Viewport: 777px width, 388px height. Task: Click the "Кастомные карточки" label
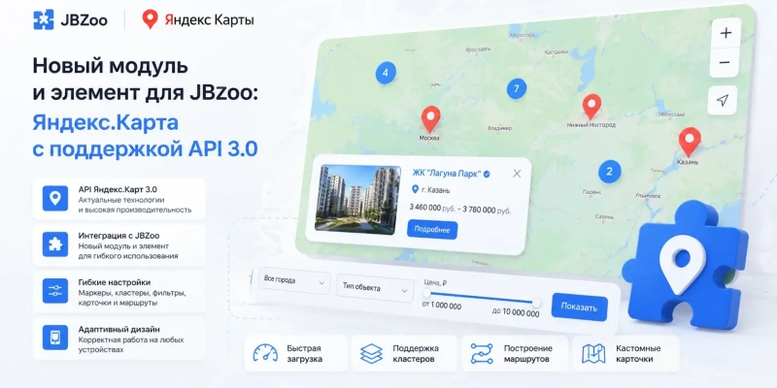[x=638, y=353]
